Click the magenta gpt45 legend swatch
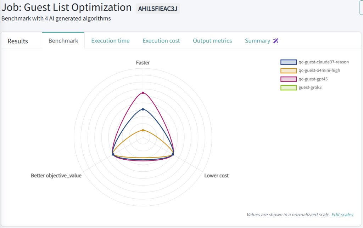Viewport: 363px width, 228px height. (288, 79)
